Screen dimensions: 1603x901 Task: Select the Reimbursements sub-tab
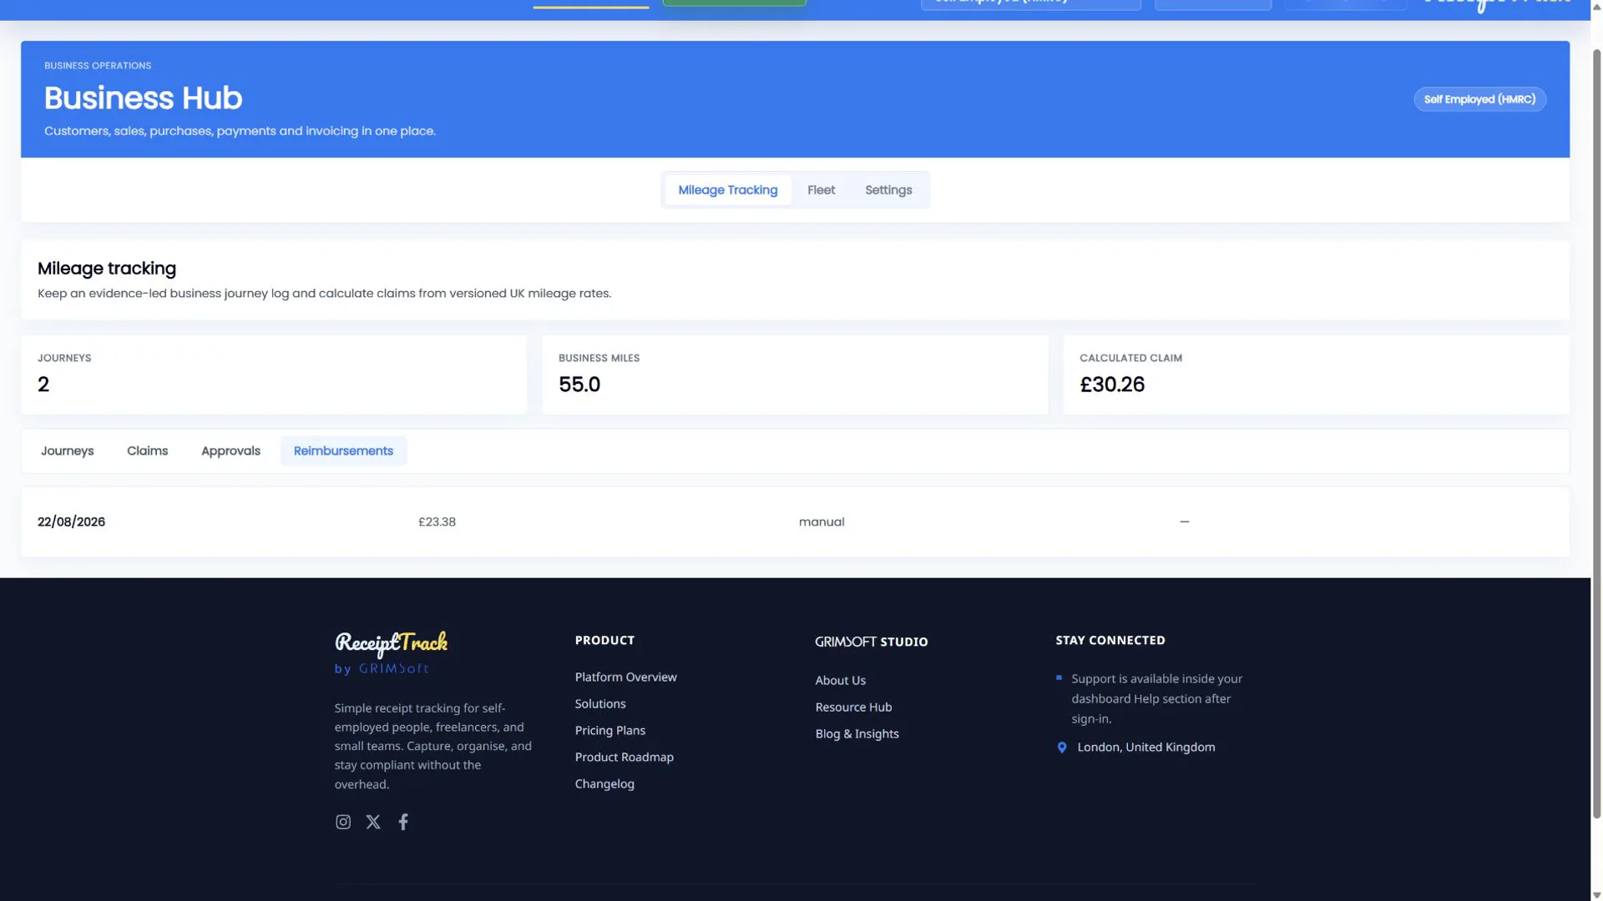pos(343,450)
